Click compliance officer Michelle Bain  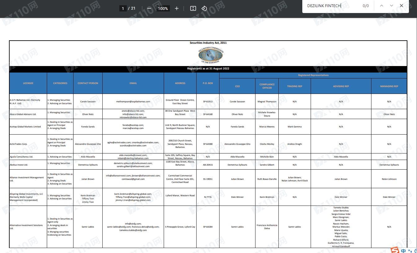(x=267, y=157)
